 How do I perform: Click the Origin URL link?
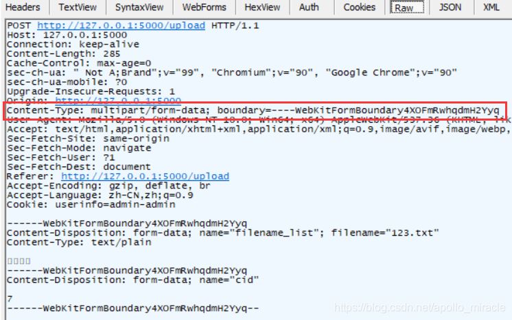click(118, 100)
